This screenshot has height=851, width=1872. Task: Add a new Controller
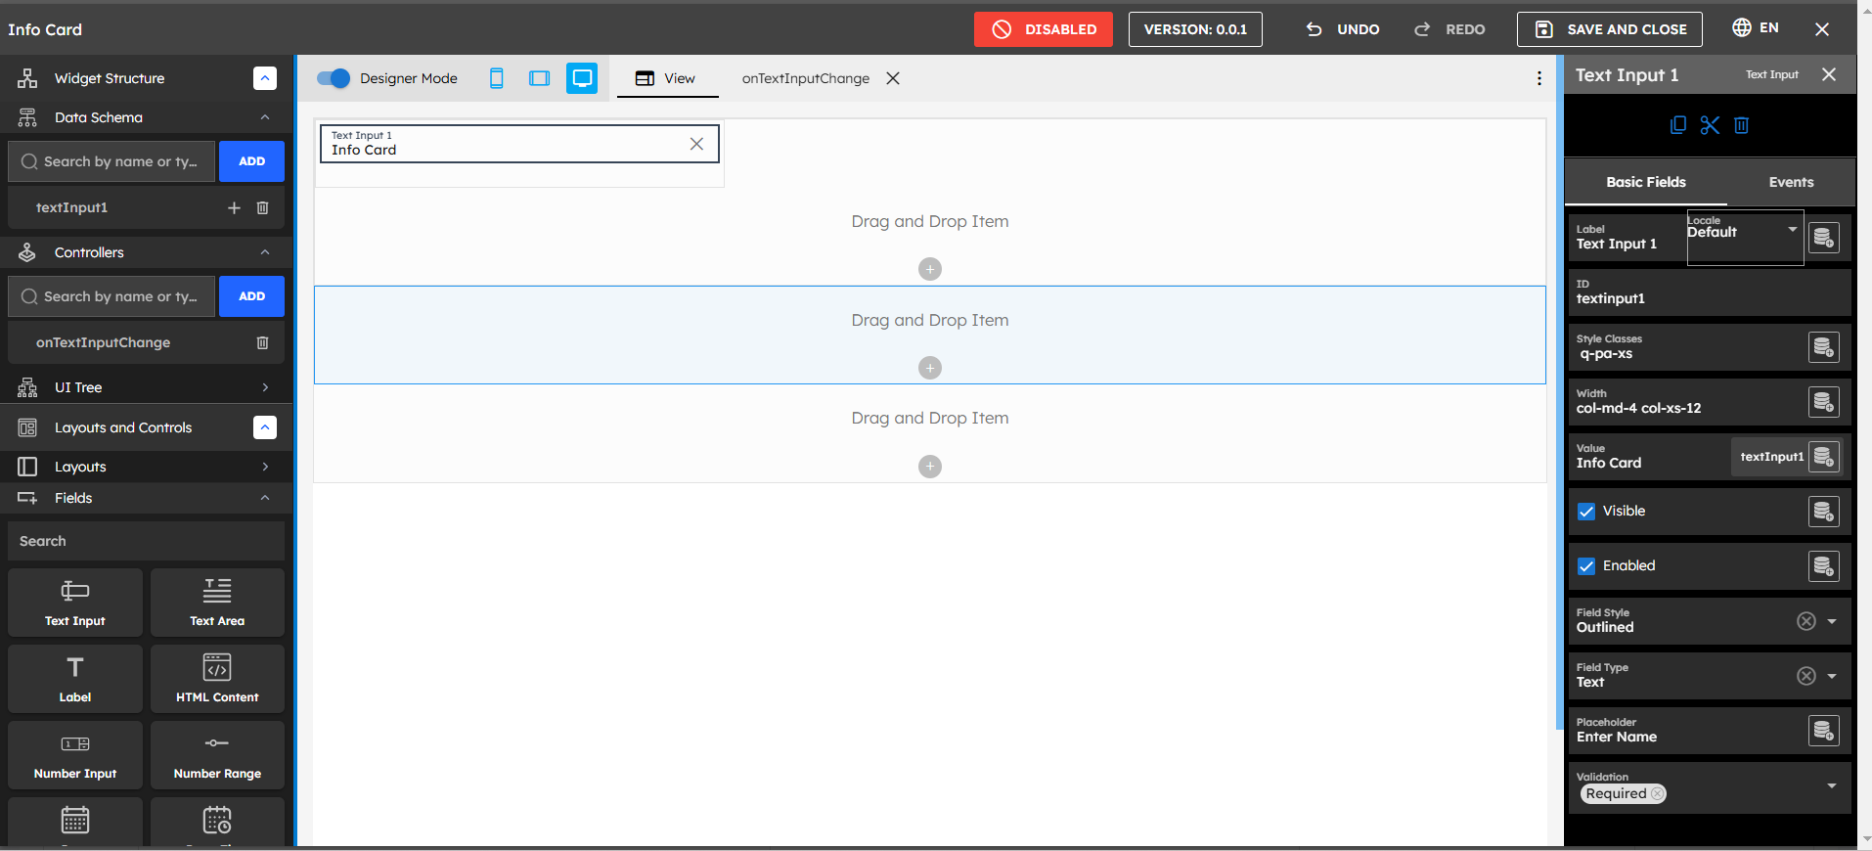pos(251,296)
